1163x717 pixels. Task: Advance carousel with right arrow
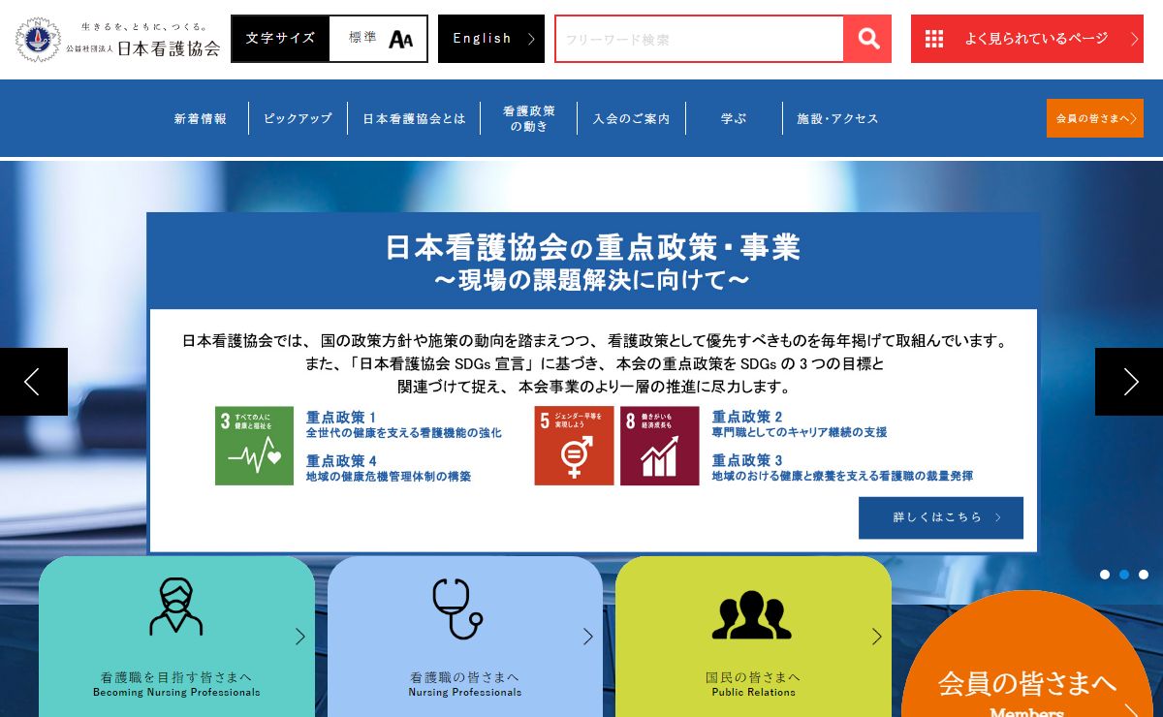coord(1129,382)
